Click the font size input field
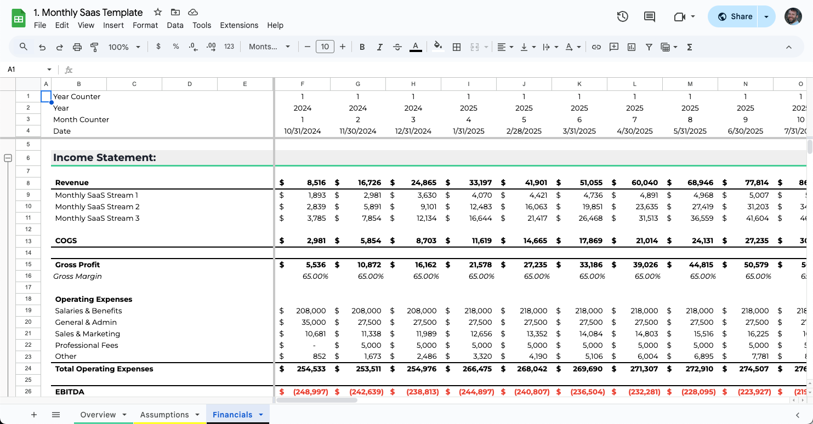Viewport: 813px width, 424px height. [x=325, y=47]
